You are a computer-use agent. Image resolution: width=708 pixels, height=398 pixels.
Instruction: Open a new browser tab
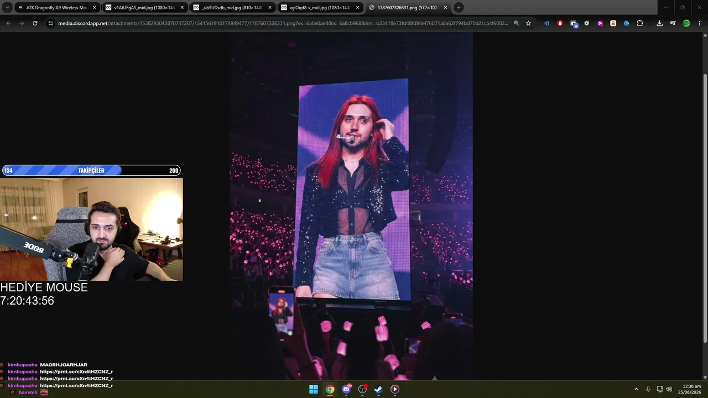[x=459, y=8]
